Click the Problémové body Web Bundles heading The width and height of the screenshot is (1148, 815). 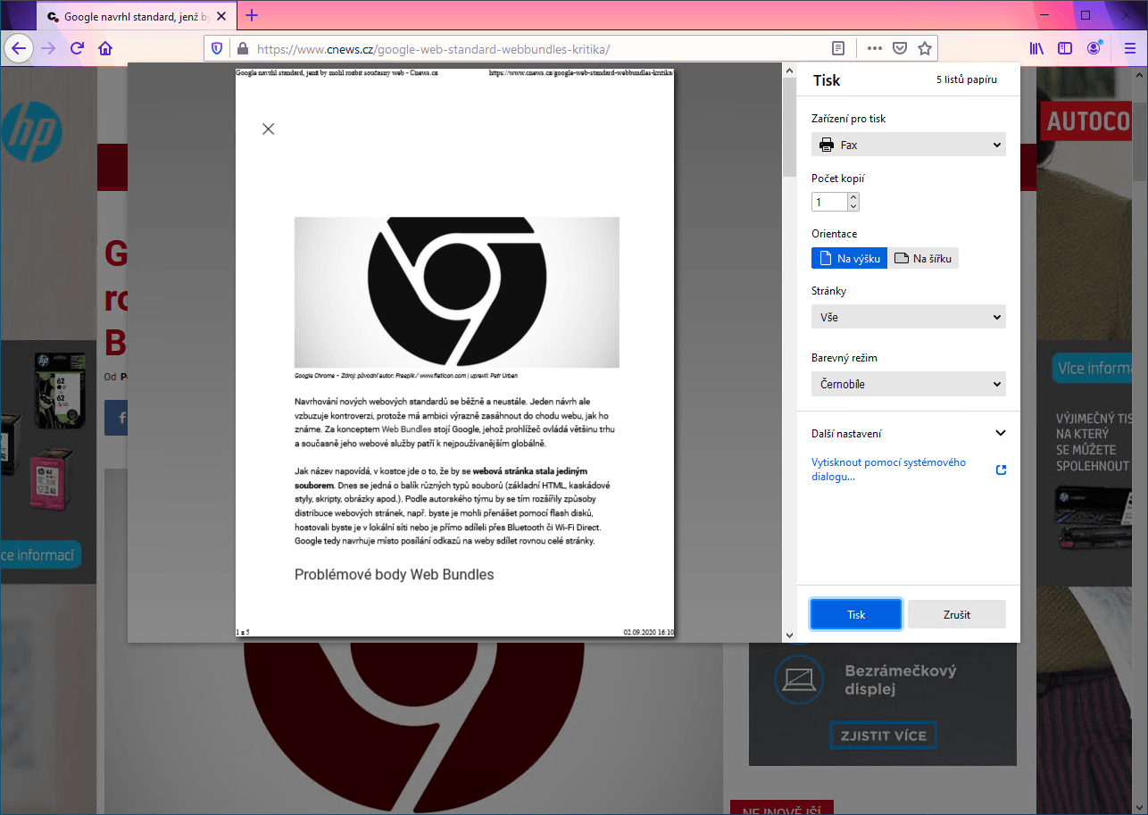tap(394, 574)
